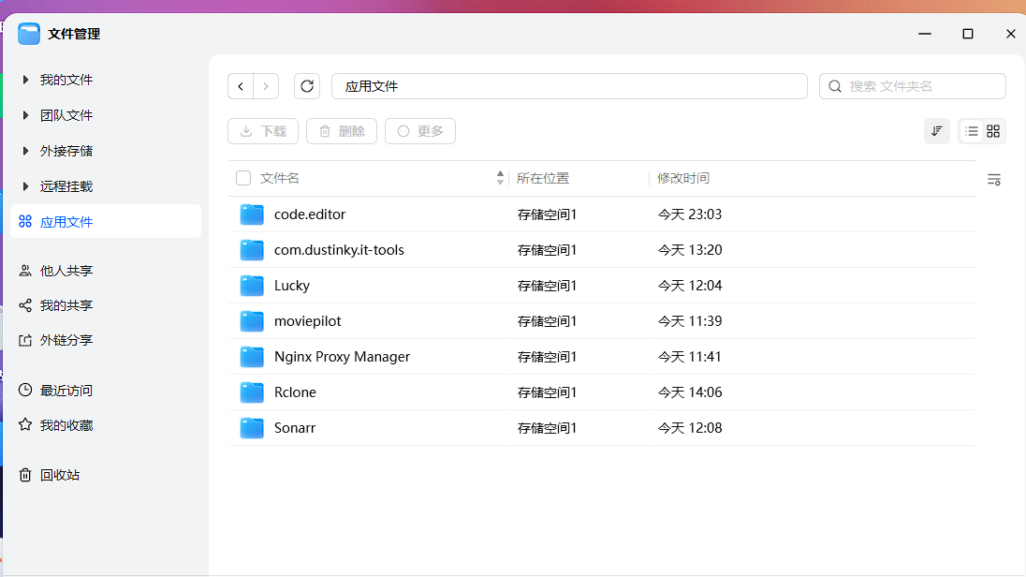The width and height of the screenshot is (1026, 577).
Task: Click the forward navigation arrow
Action: pos(266,86)
